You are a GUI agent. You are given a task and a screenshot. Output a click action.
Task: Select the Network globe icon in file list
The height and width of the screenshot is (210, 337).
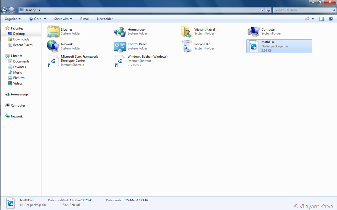(x=53, y=46)
